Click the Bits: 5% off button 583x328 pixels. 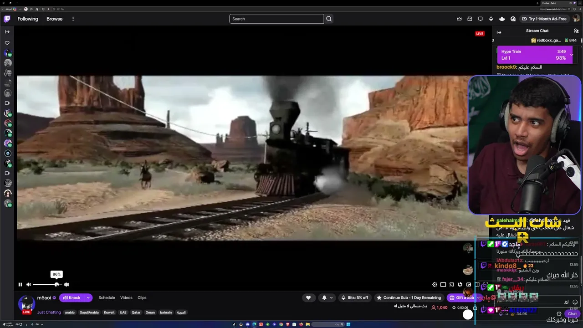(x=354, y=297)
